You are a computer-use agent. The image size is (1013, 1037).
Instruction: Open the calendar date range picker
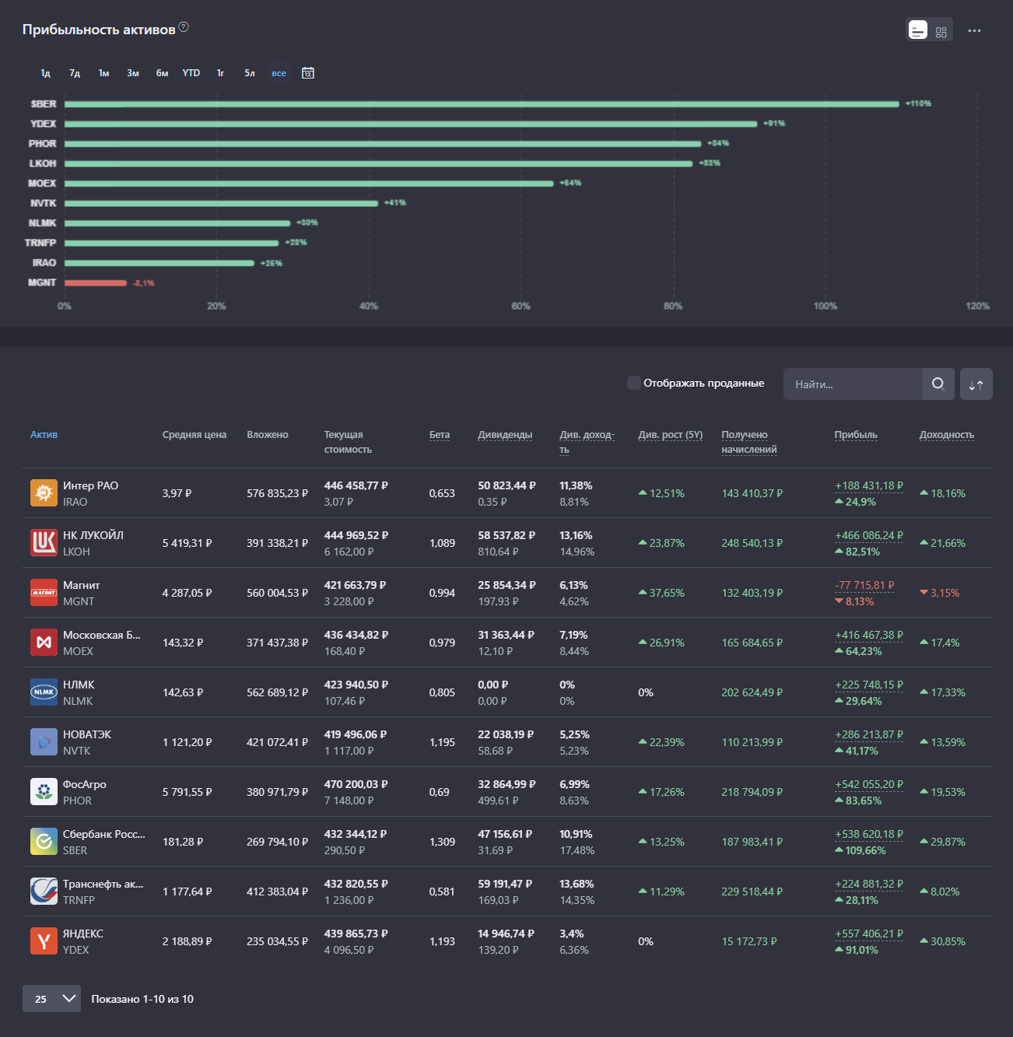pyautogui.click(x=308, y=73)
